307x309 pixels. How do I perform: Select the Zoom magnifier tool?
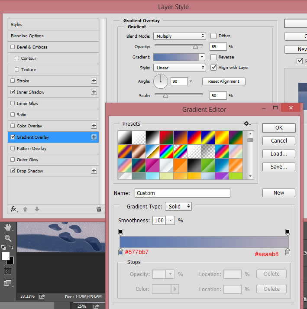[7, 238]
